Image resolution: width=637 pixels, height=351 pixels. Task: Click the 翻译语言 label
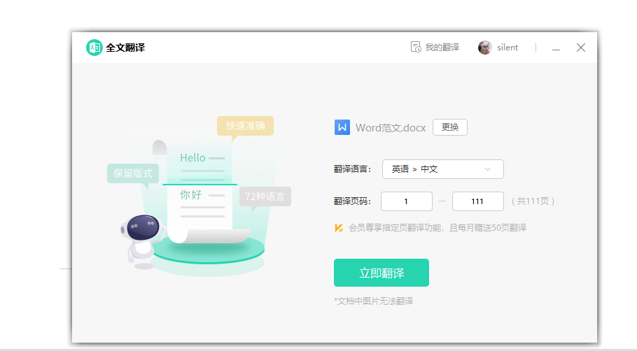click(x=352, y=169)
